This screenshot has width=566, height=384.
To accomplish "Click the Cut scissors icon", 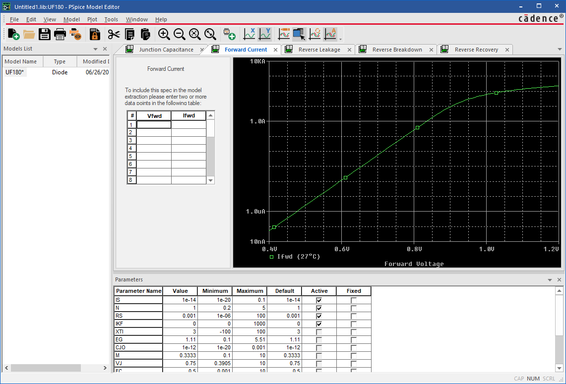I will [114, 34].
